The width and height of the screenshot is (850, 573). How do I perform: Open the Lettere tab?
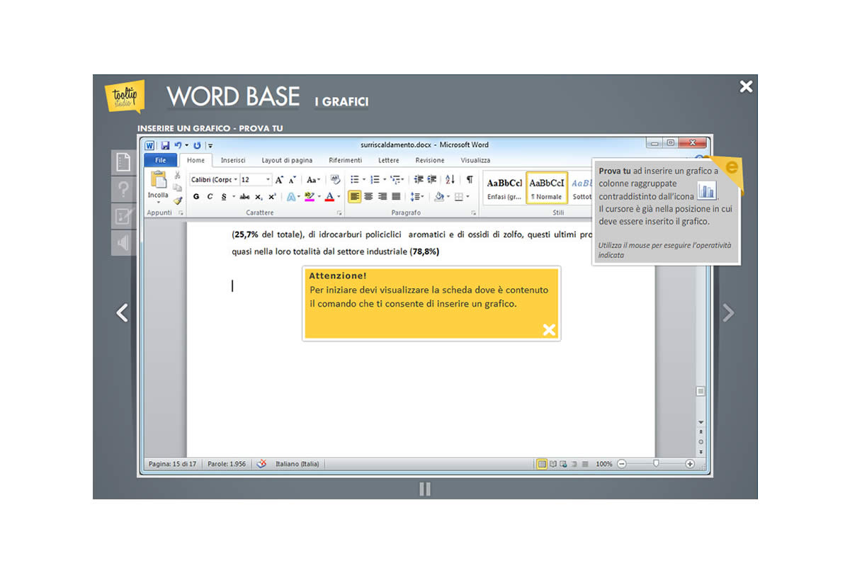coord(389,161)
